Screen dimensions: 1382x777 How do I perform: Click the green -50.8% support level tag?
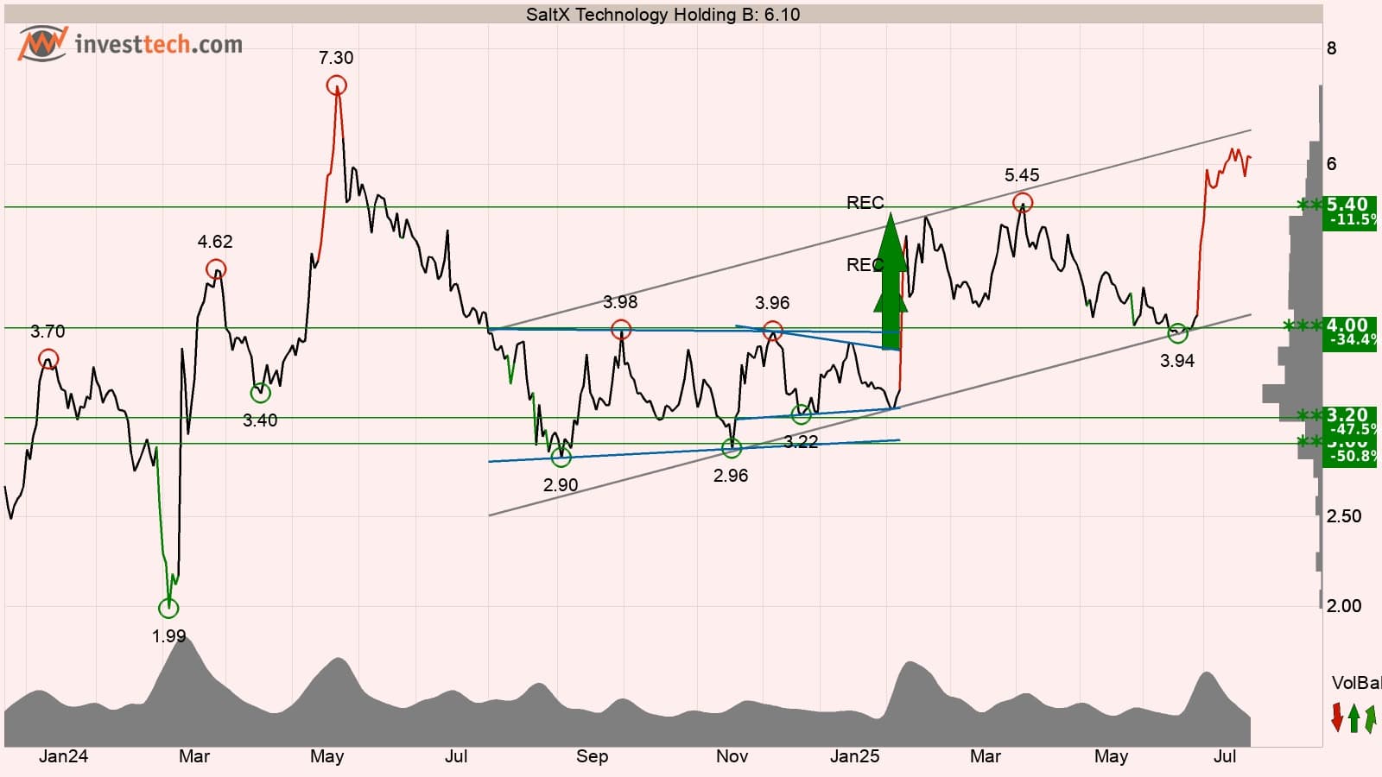click(x=1351, y=452)
